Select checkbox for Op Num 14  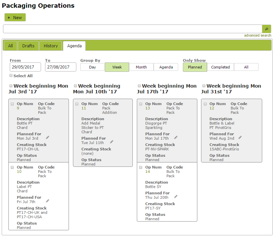141,167
